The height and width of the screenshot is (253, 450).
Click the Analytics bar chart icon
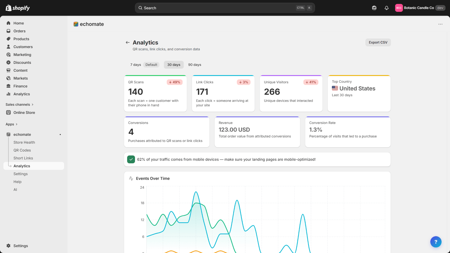pyautogui.click(x=8, y=94)
